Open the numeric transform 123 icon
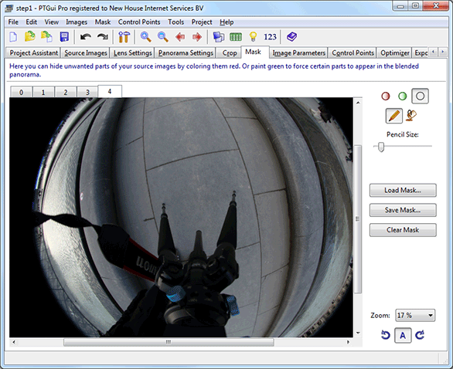Image resolution: width=453 pixels, height=369 pixels. [270, 37]
